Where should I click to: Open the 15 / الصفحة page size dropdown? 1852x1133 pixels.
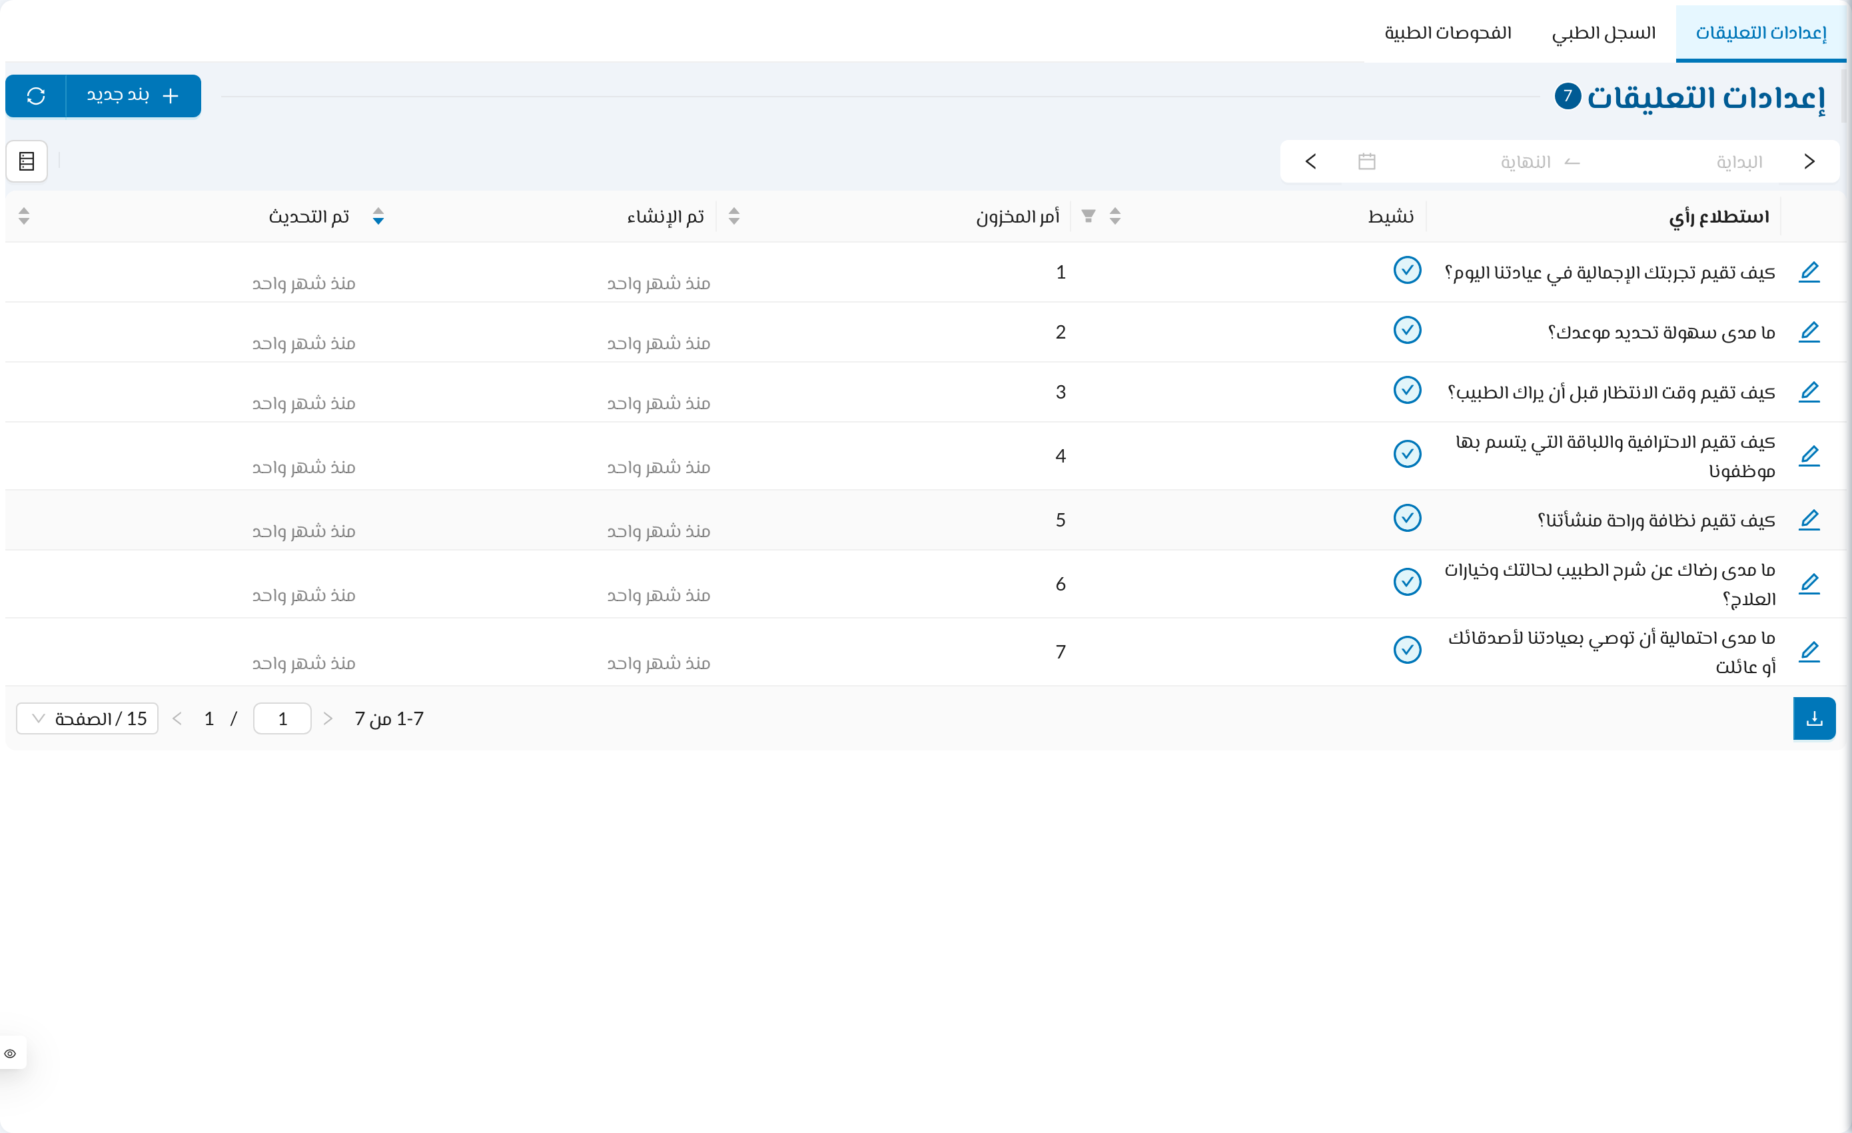(x=87, y=718)
